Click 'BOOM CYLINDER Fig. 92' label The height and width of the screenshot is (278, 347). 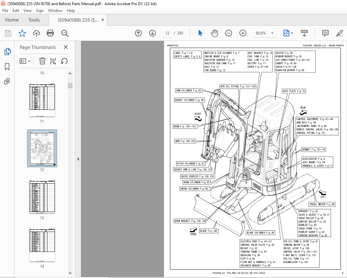pyautogui.click(x=196, y=182)
